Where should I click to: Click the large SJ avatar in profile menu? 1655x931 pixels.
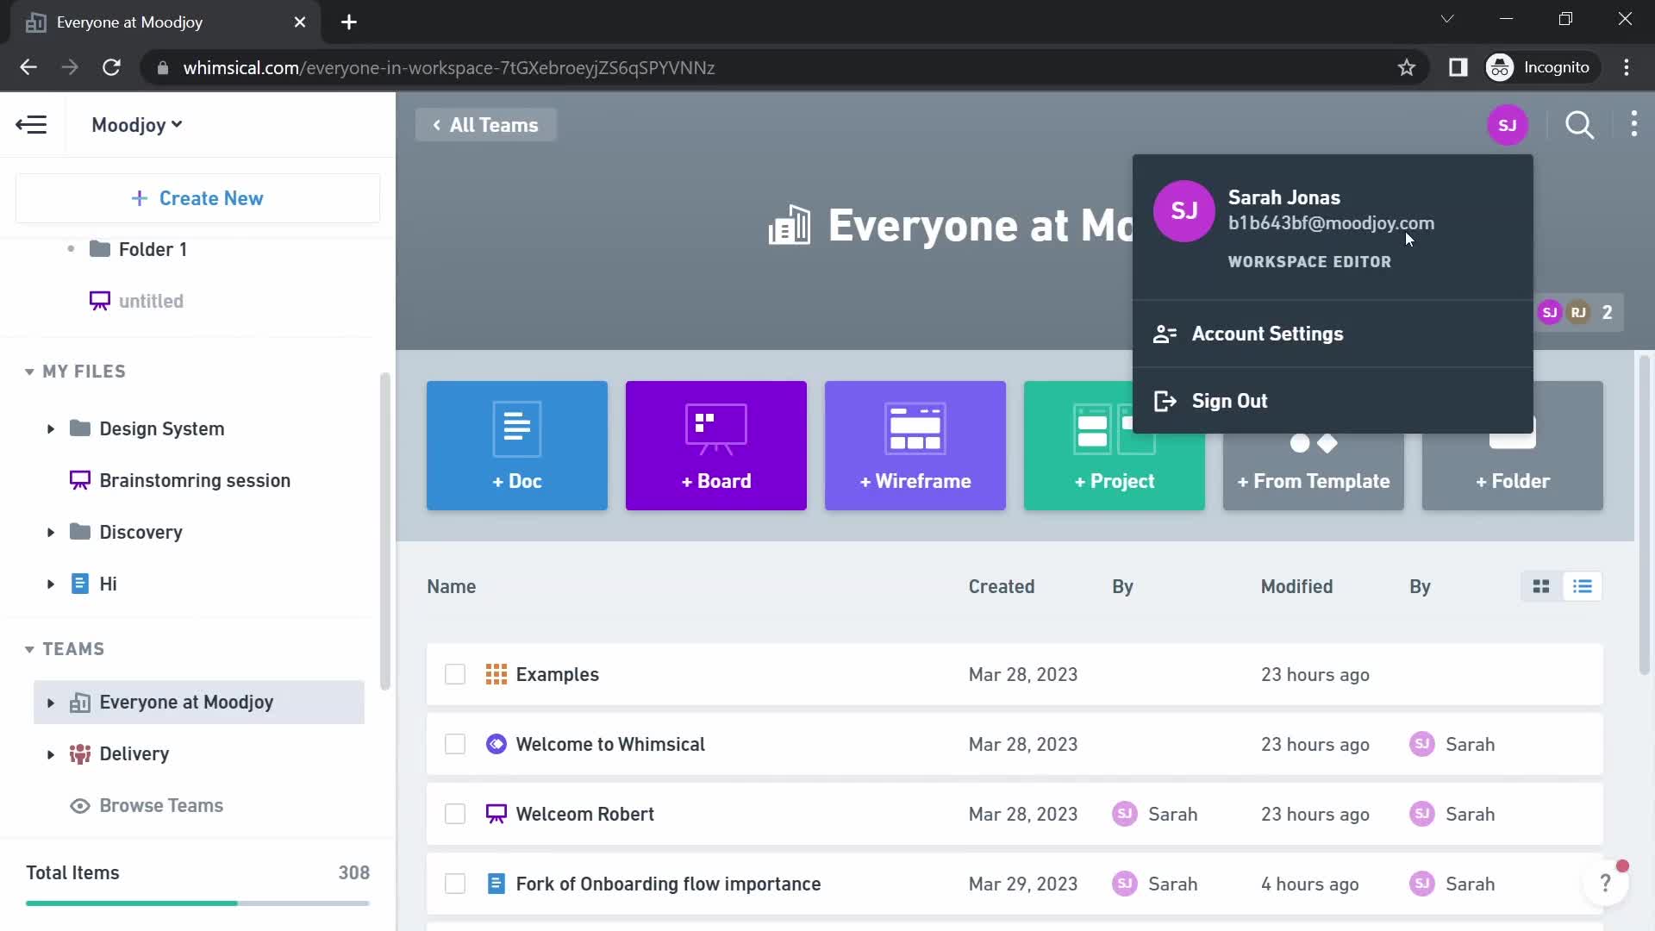1184,211
